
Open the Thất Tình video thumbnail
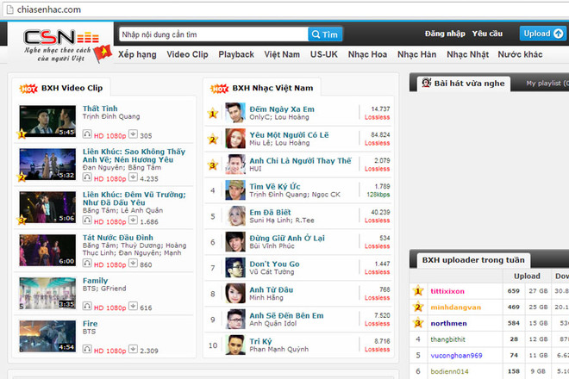pos(47,121)
